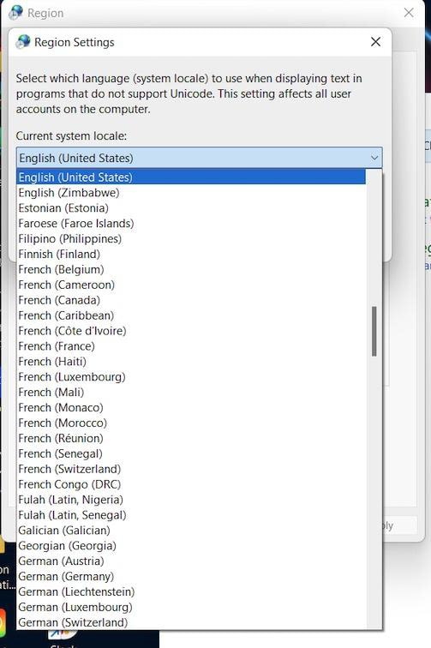Viewport: 431px width, 648px height.
Task: Click the Region Settings globe icon
Action: (x=23, y=42)
